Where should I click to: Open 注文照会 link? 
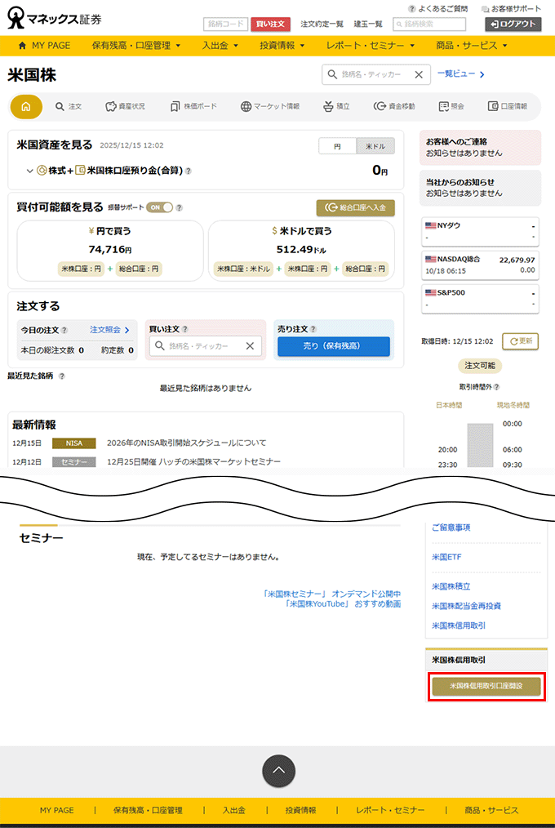coord(109,330)
